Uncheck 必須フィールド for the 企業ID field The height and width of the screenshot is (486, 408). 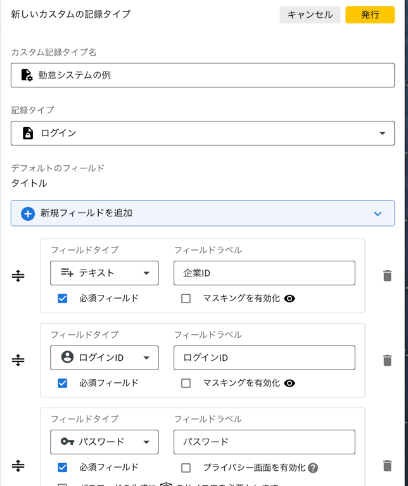(x=62, y=298)
